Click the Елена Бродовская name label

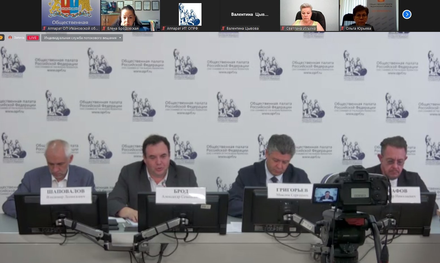123,28
